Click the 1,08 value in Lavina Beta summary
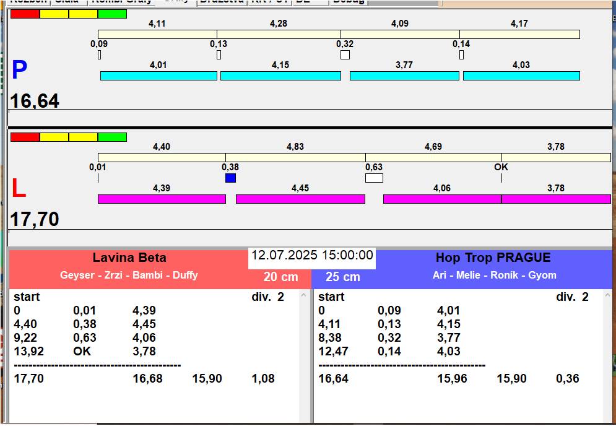 coord(263,379)
